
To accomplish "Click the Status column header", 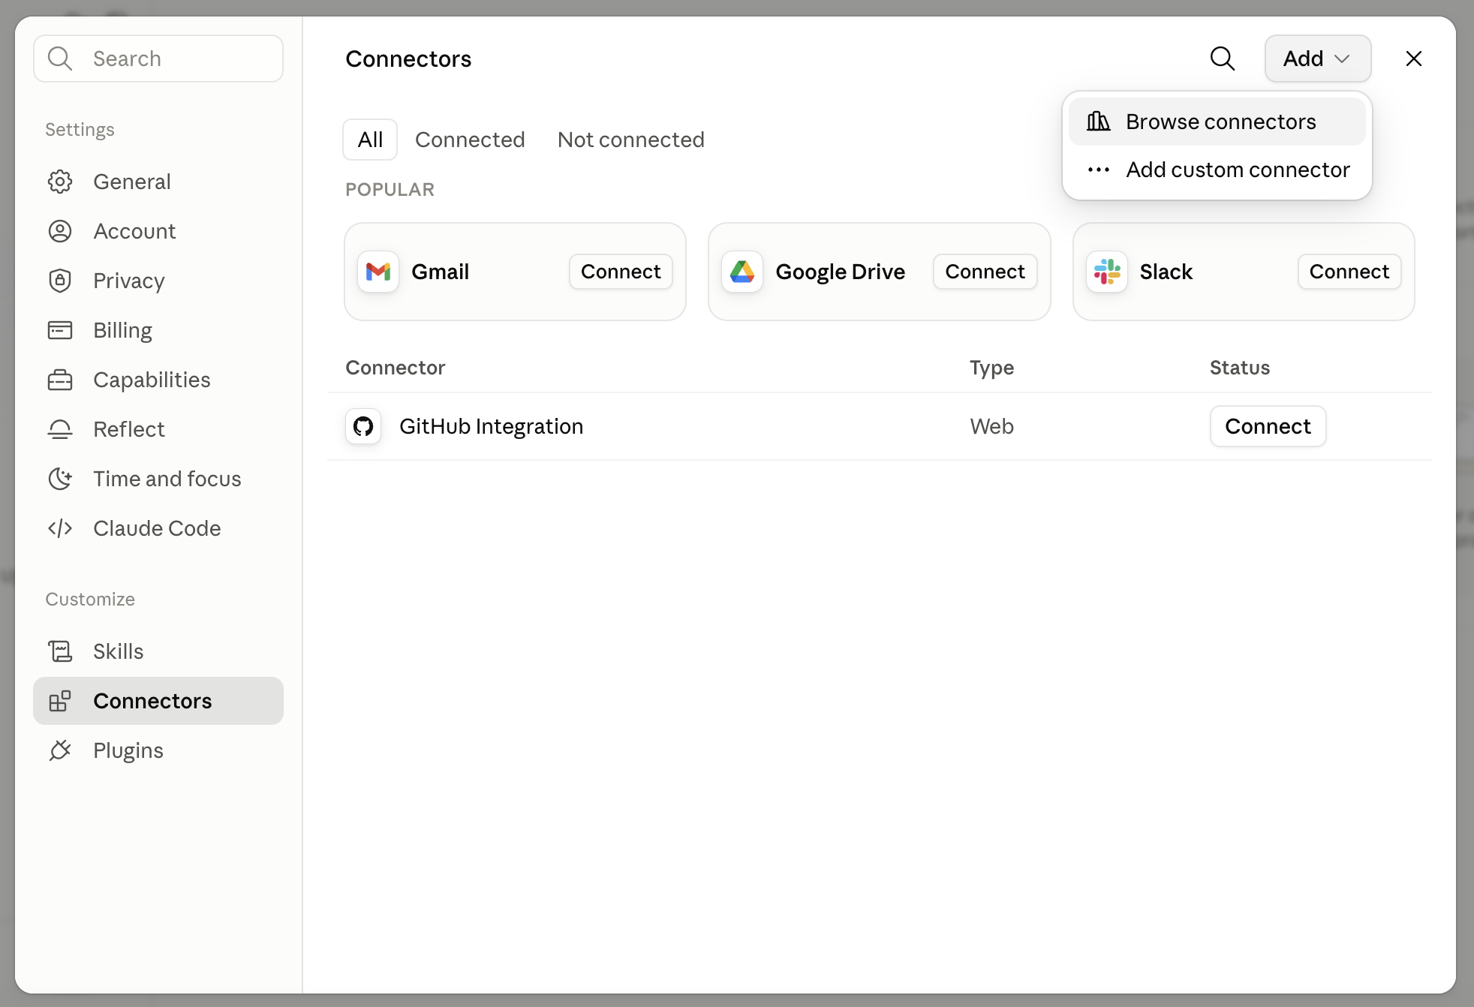I will tap(1239, 368).
